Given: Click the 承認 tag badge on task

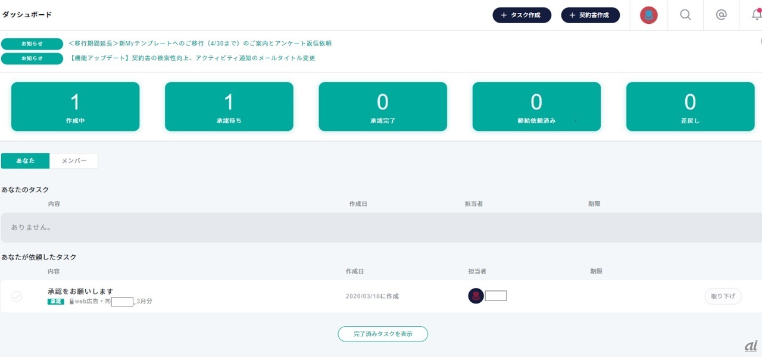Looking at the screenshot, I should coord(56,302).
